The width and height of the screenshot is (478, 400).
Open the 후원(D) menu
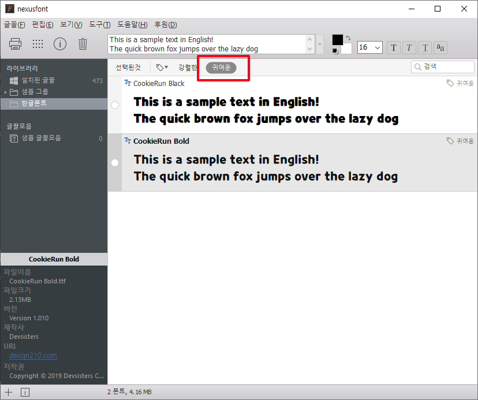coord(166,25)
